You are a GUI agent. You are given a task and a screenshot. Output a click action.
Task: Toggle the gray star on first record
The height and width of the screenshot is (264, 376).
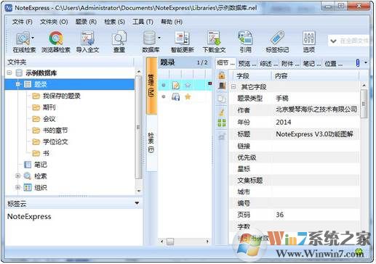[188, 85]
